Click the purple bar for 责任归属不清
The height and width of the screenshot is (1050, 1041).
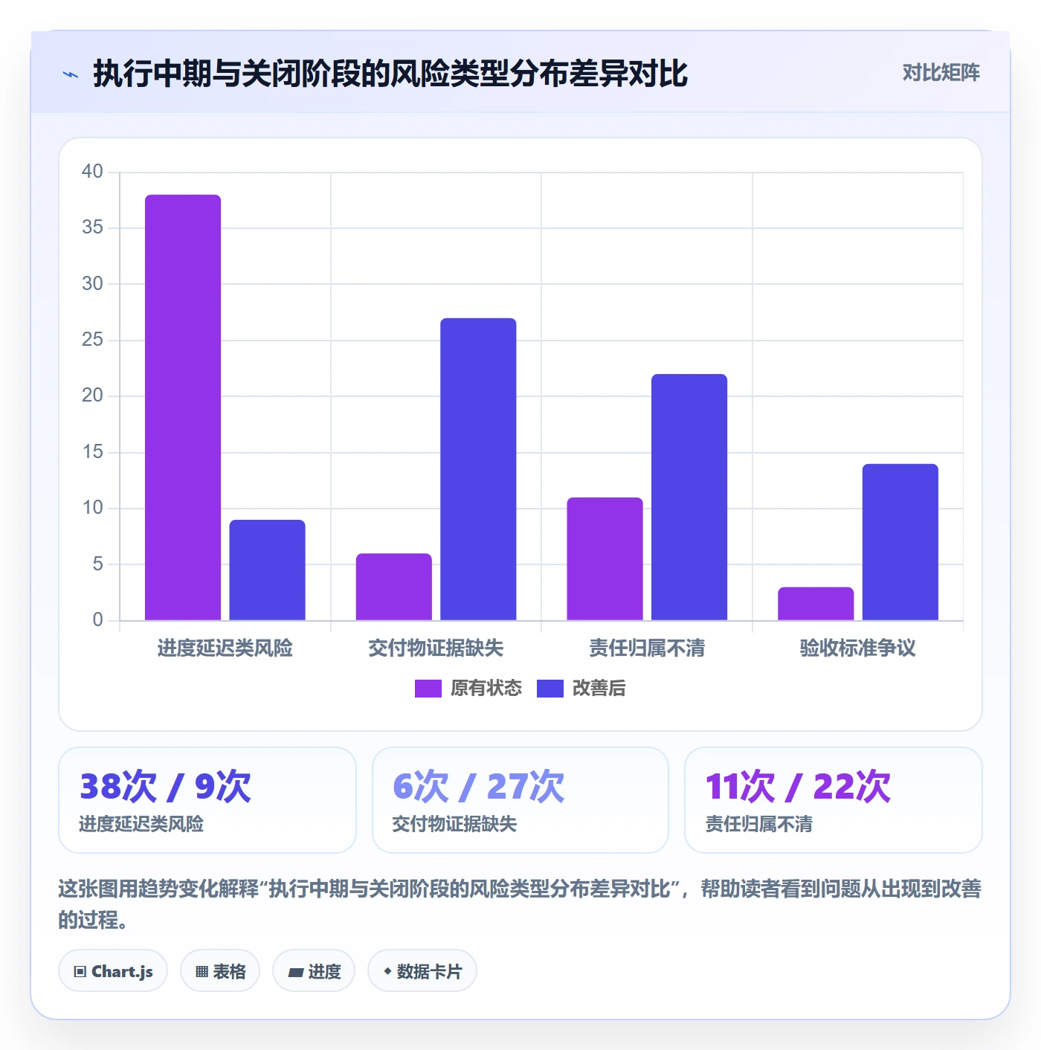pos(605,558)
